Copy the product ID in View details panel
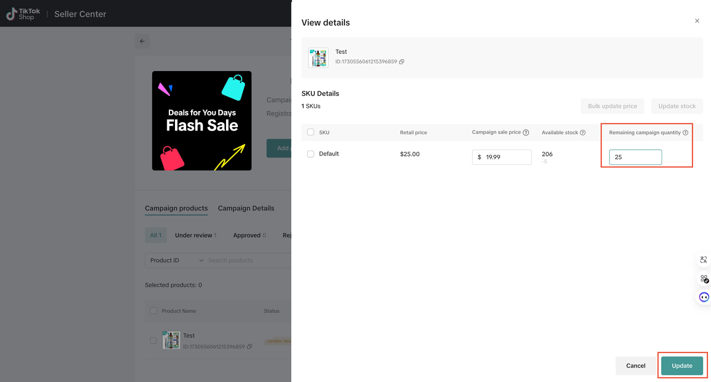This screenshot has height=382, width=711. (402, 62)
